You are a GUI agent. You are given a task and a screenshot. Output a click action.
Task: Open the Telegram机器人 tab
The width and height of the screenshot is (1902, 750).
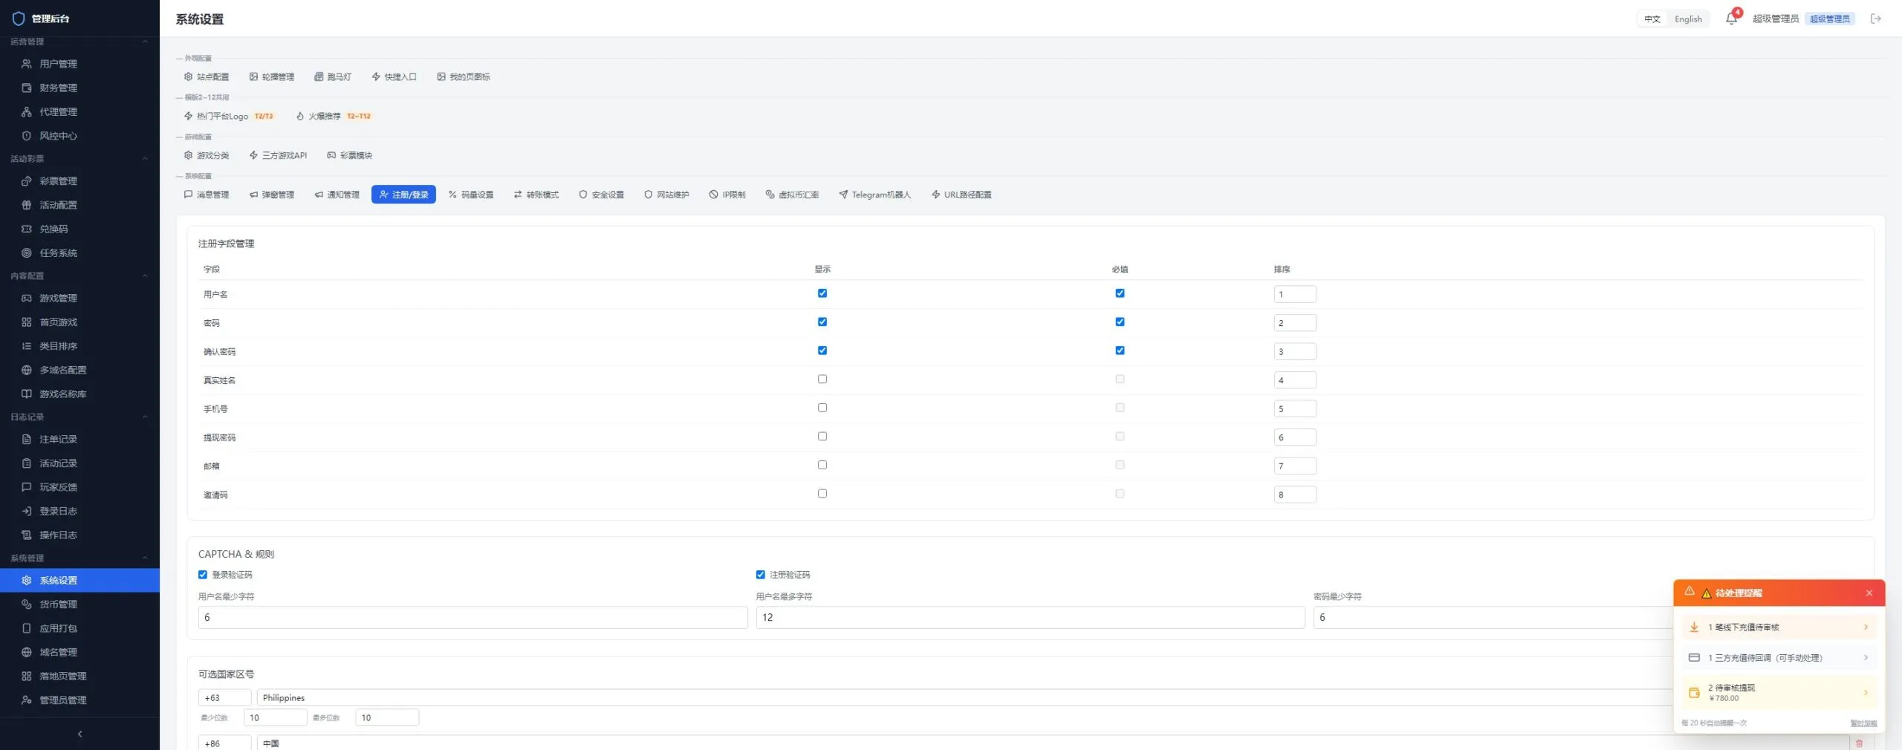(874, 195)
